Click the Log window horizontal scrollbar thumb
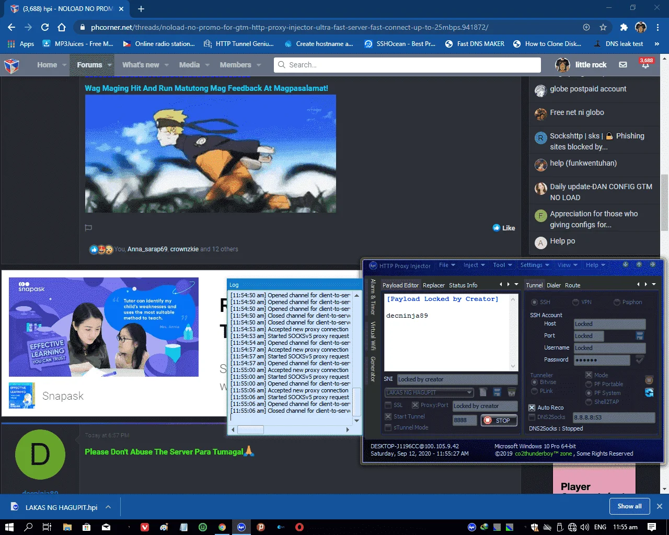The height and width of the screenshot is (535, 669). tap(251, 429)
